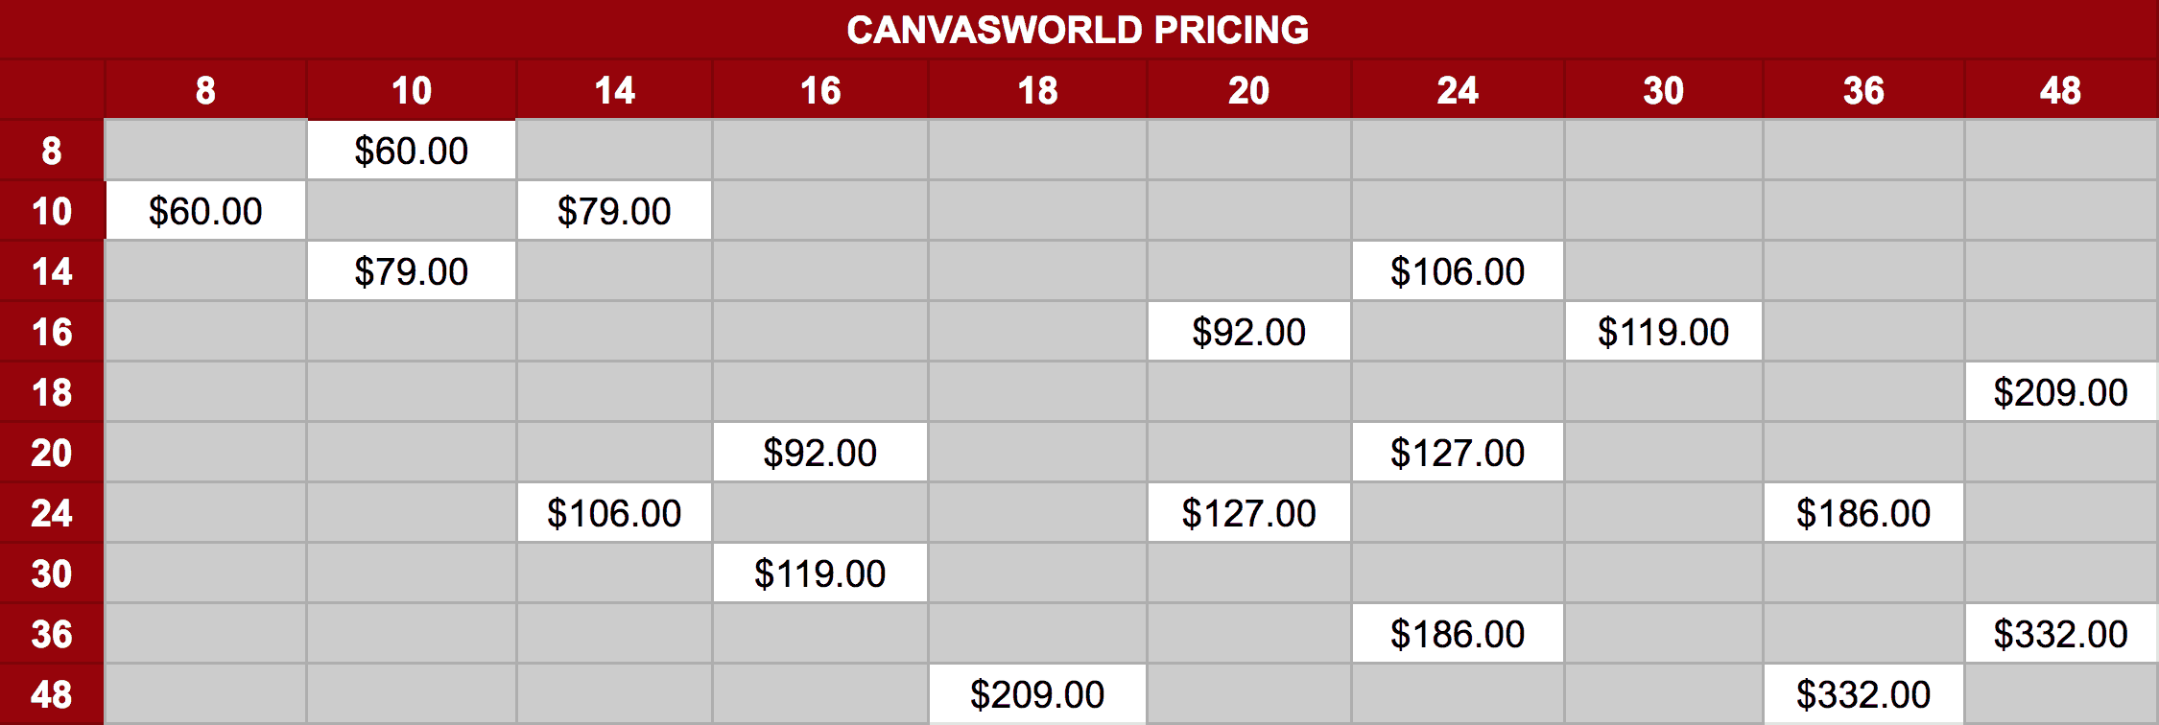Click the $209.00 price in row 18
This screenshot has height=725, width=2159.
click(2060, 392)
